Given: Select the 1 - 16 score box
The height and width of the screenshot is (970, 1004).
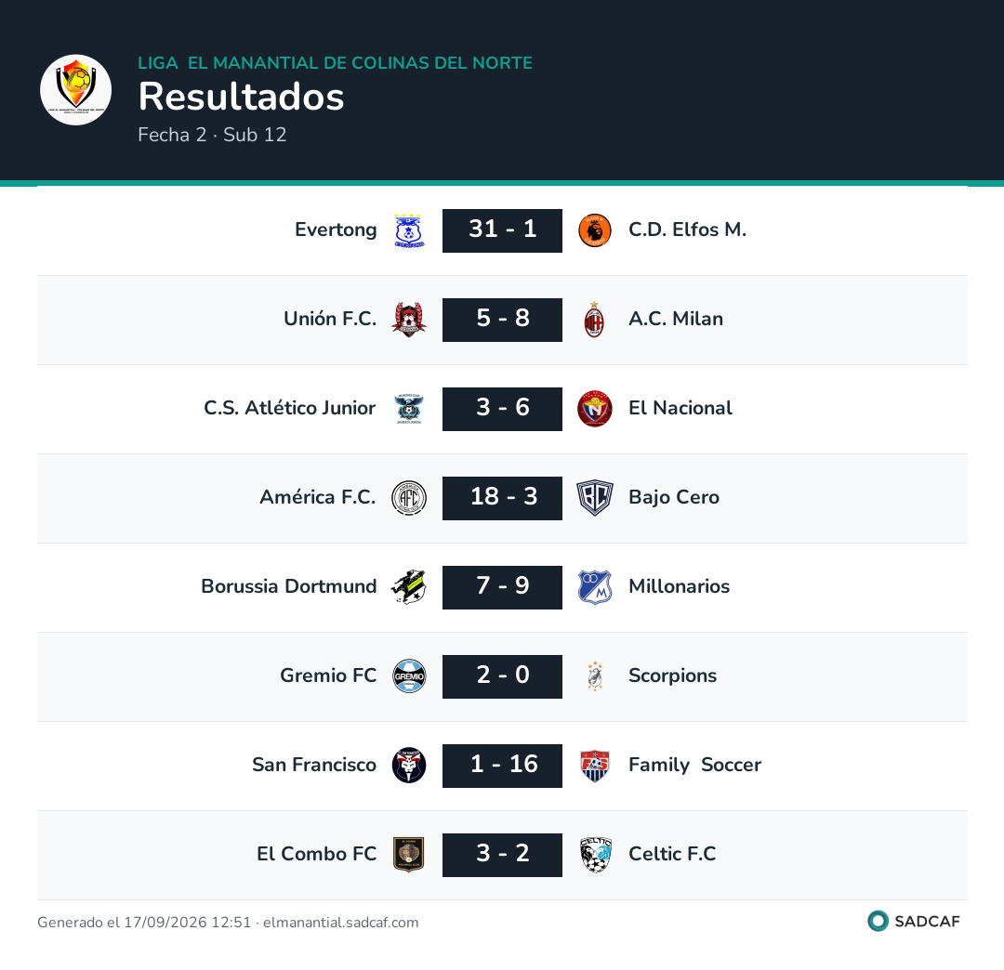Looking at the screenshot, I should [502, 766].
